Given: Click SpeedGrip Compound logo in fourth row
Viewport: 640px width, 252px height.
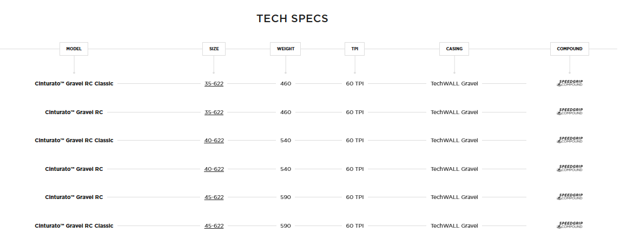Looking at the screenshot, I should pyautogui.click(x=570, y=169).
